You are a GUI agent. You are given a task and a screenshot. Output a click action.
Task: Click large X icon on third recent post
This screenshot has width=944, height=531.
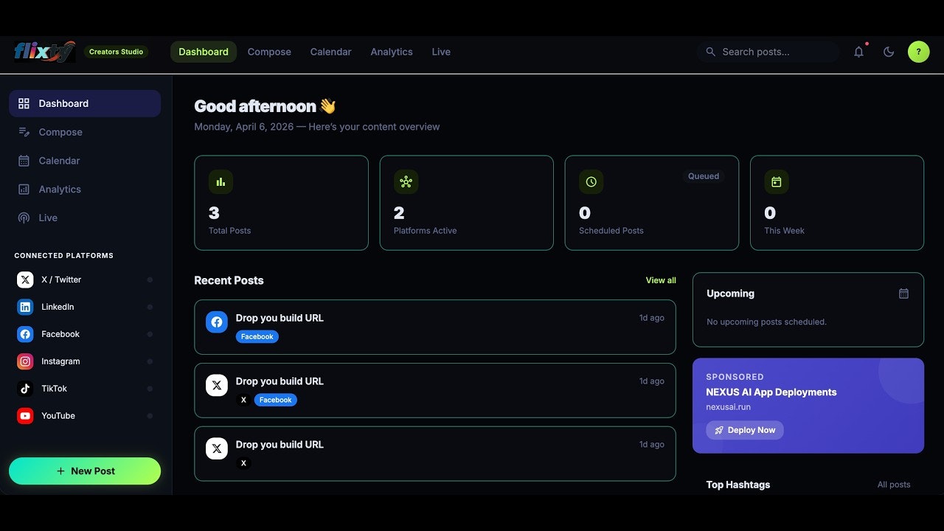click(217, 448)
